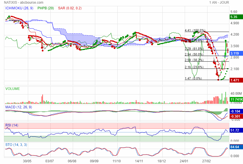This screenshot has width=243, height=164.
Task: Click the NATIXIS - abcbourse.com title
Action: (24, 3)
